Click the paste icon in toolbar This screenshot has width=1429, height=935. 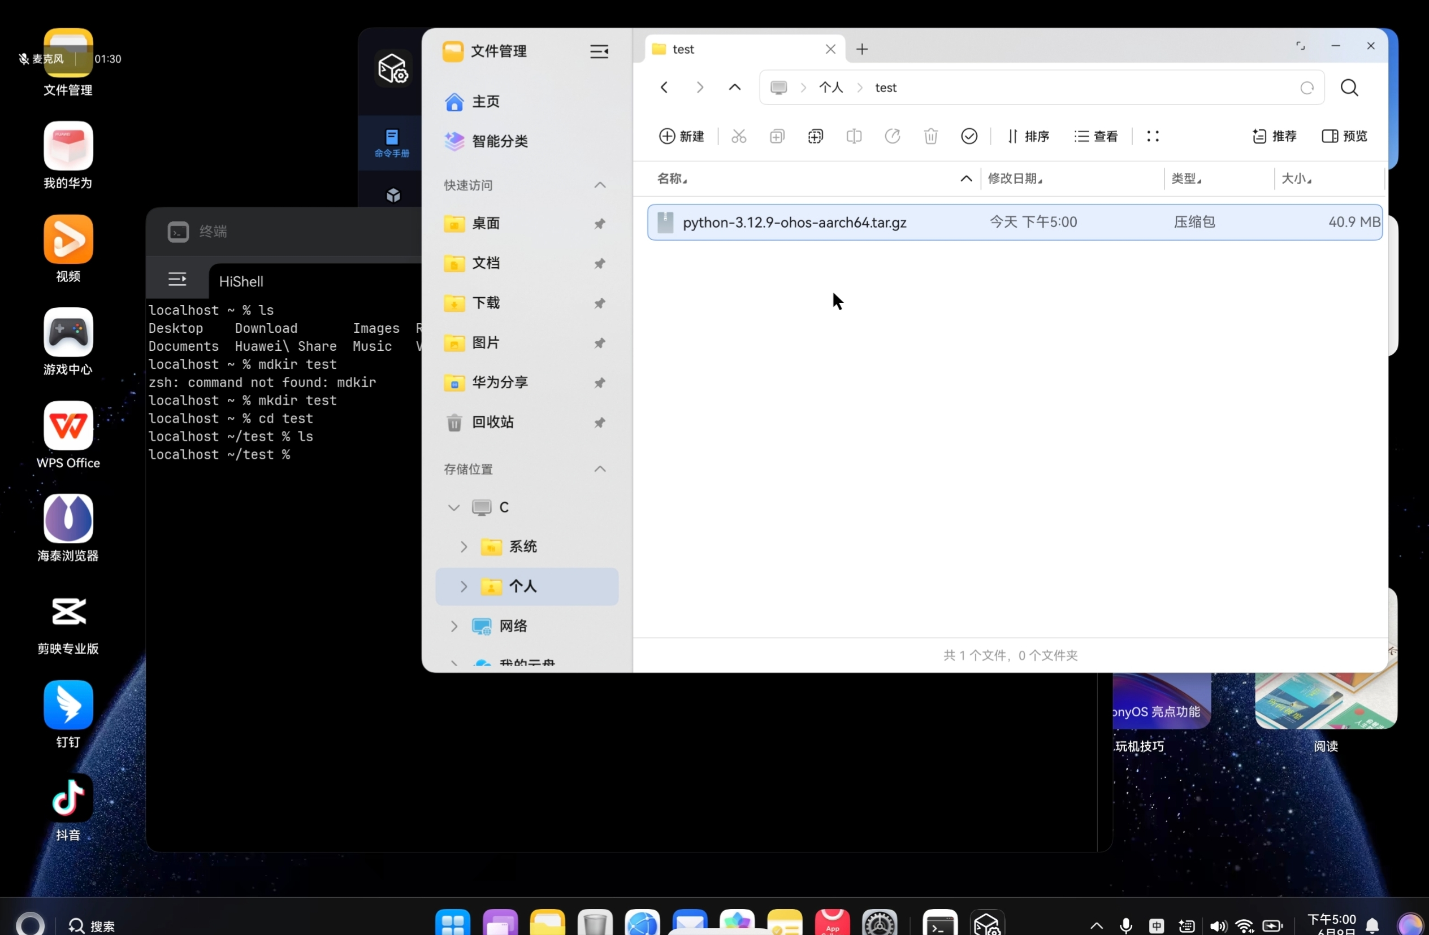point(815,136)
